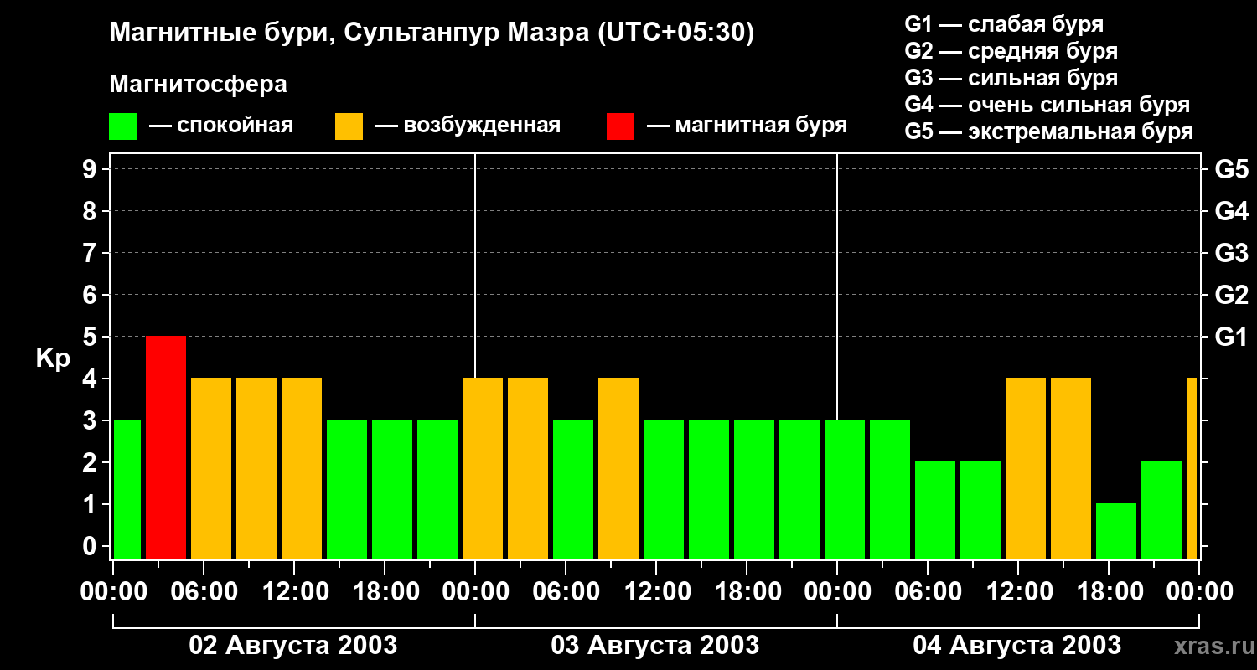Click the orange 'возбужденная' legend swatch
Viewport: 1257px width, 670px height.
point(349,126)
